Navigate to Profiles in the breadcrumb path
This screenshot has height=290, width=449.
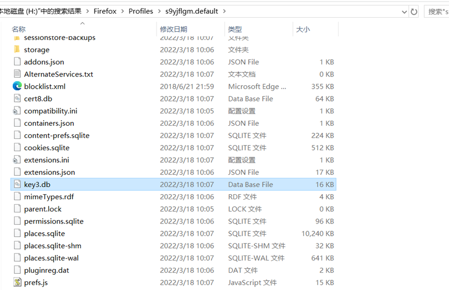pos(140,11)
